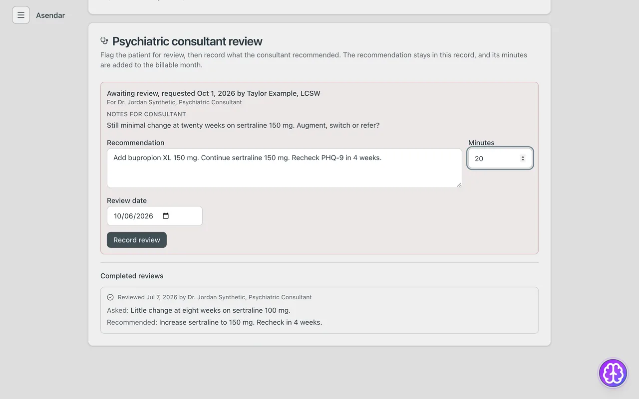This screenshot has width=639, height=399.
Task: Open the hamburger sidebar menu
Action: click(21, 15)
